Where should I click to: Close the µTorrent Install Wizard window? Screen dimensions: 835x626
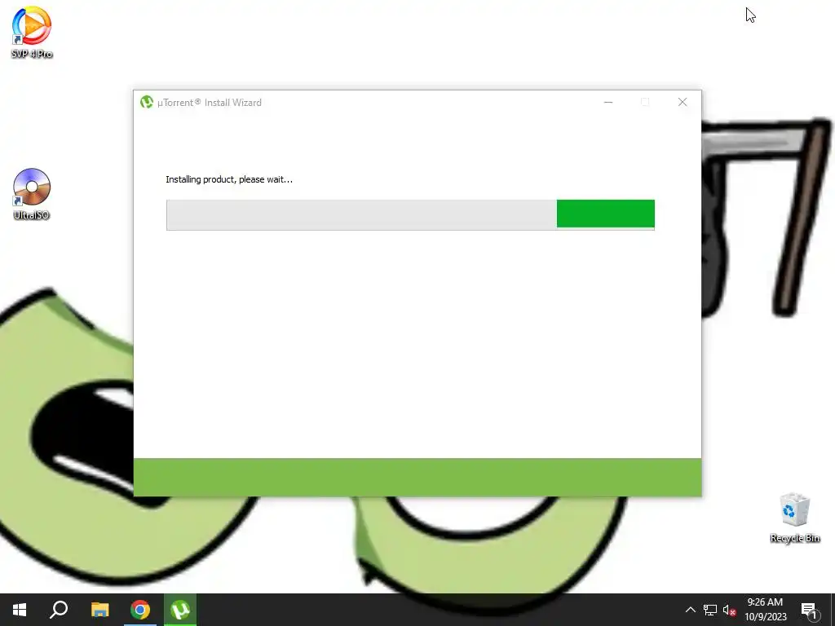(x=683, y=102)
